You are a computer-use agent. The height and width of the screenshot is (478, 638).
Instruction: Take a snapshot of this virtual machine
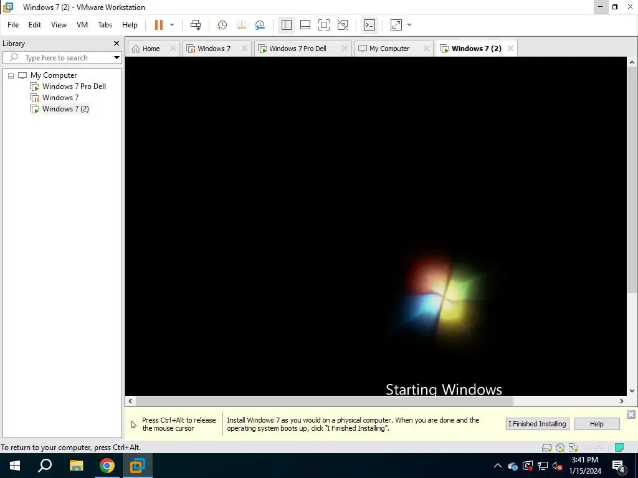click(x=222, y=25)
